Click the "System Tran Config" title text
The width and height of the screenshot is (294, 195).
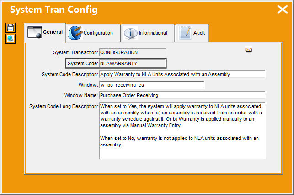54,10
